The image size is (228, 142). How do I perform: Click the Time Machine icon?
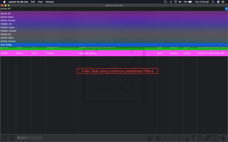(165, 2)
